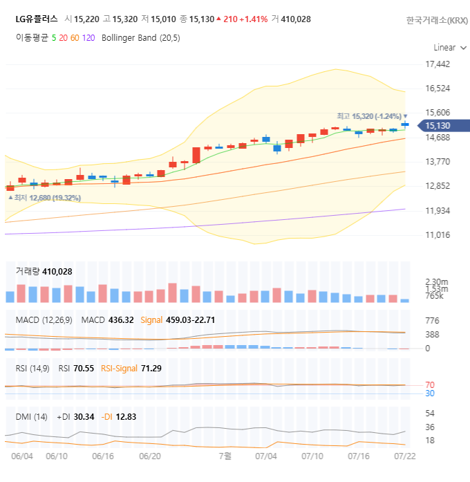
Task: Click the opening price 15,220
Action: (86, 19)
